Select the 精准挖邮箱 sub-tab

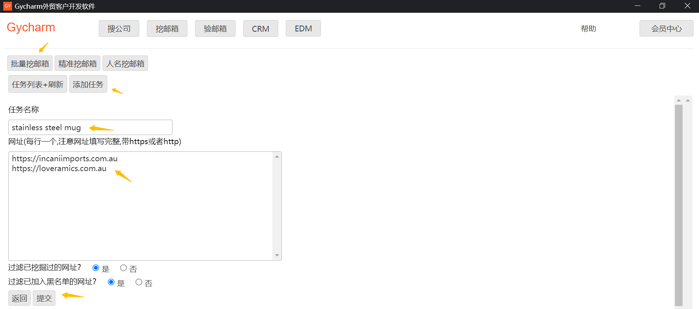click(x=77, y=63)
